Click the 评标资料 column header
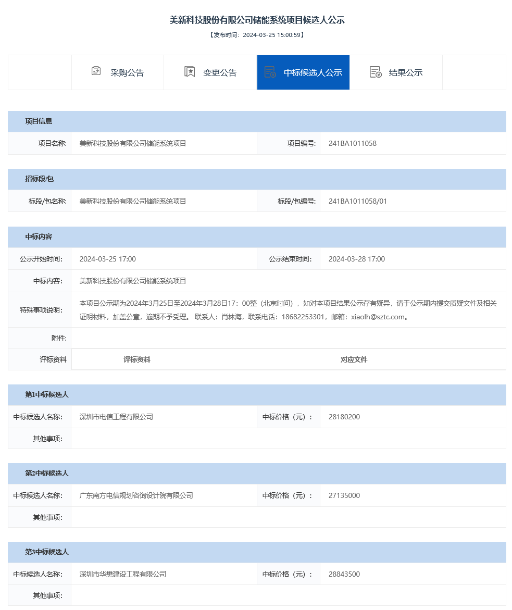 137,359
